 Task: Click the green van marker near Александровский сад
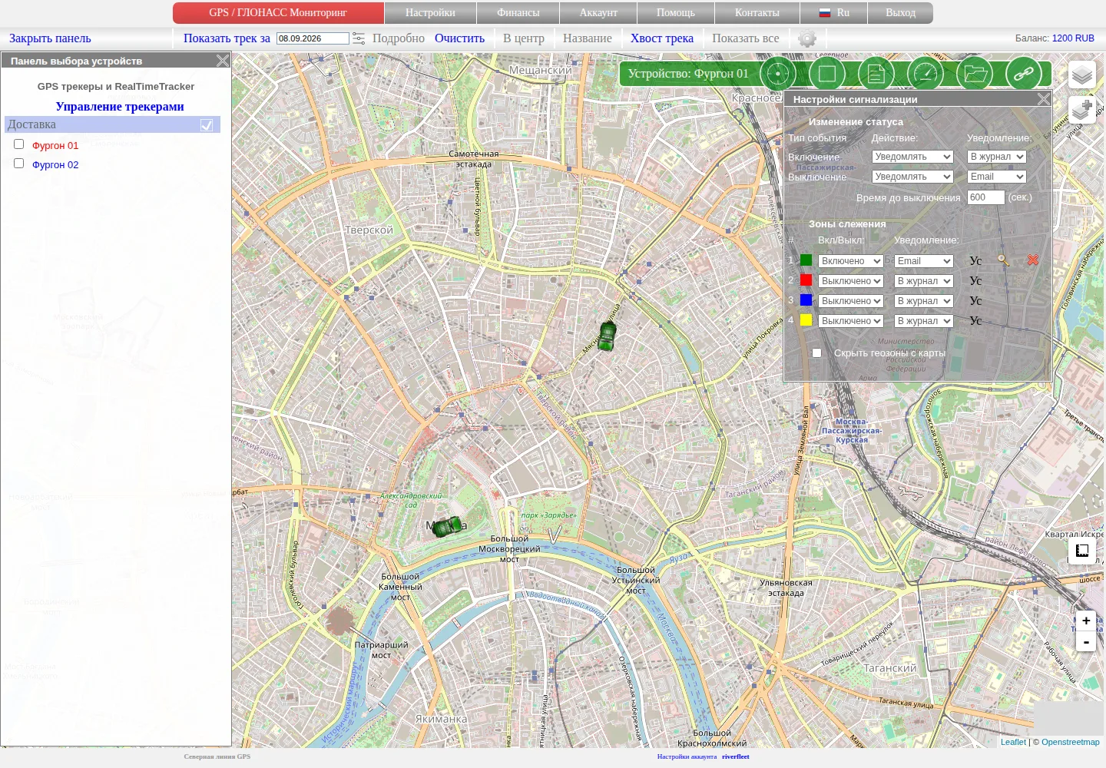pos(447,527)
